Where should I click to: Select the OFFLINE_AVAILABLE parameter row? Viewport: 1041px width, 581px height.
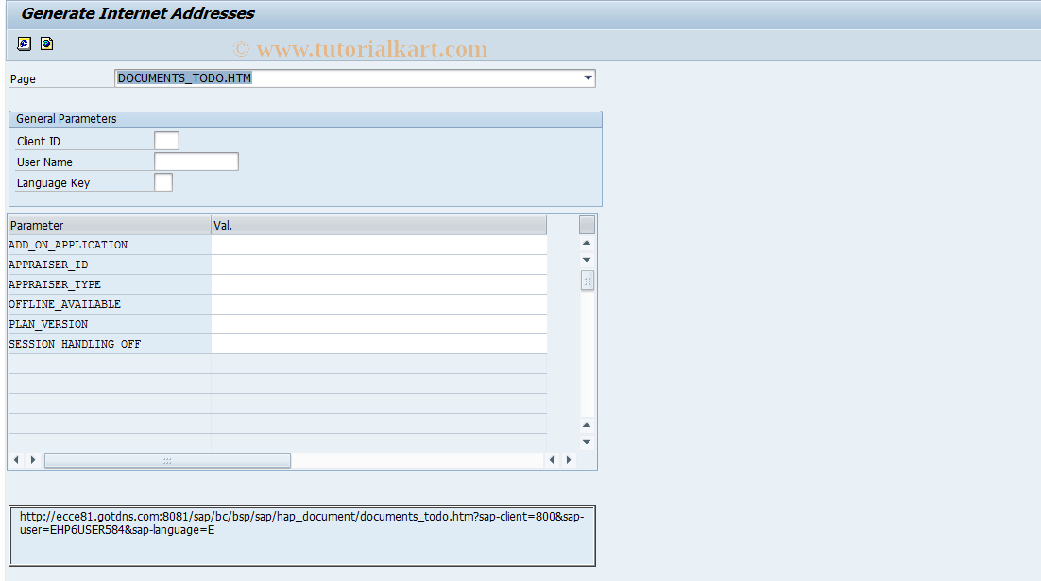point(110,305)
